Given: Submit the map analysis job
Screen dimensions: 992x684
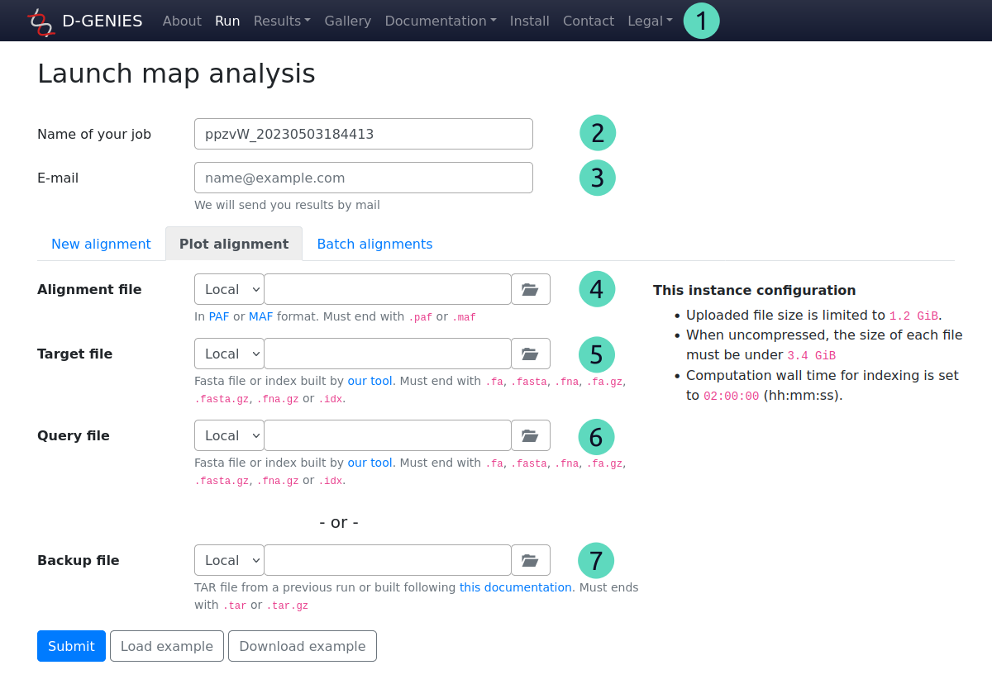Looking at the screenshot, I should (71, 647).
